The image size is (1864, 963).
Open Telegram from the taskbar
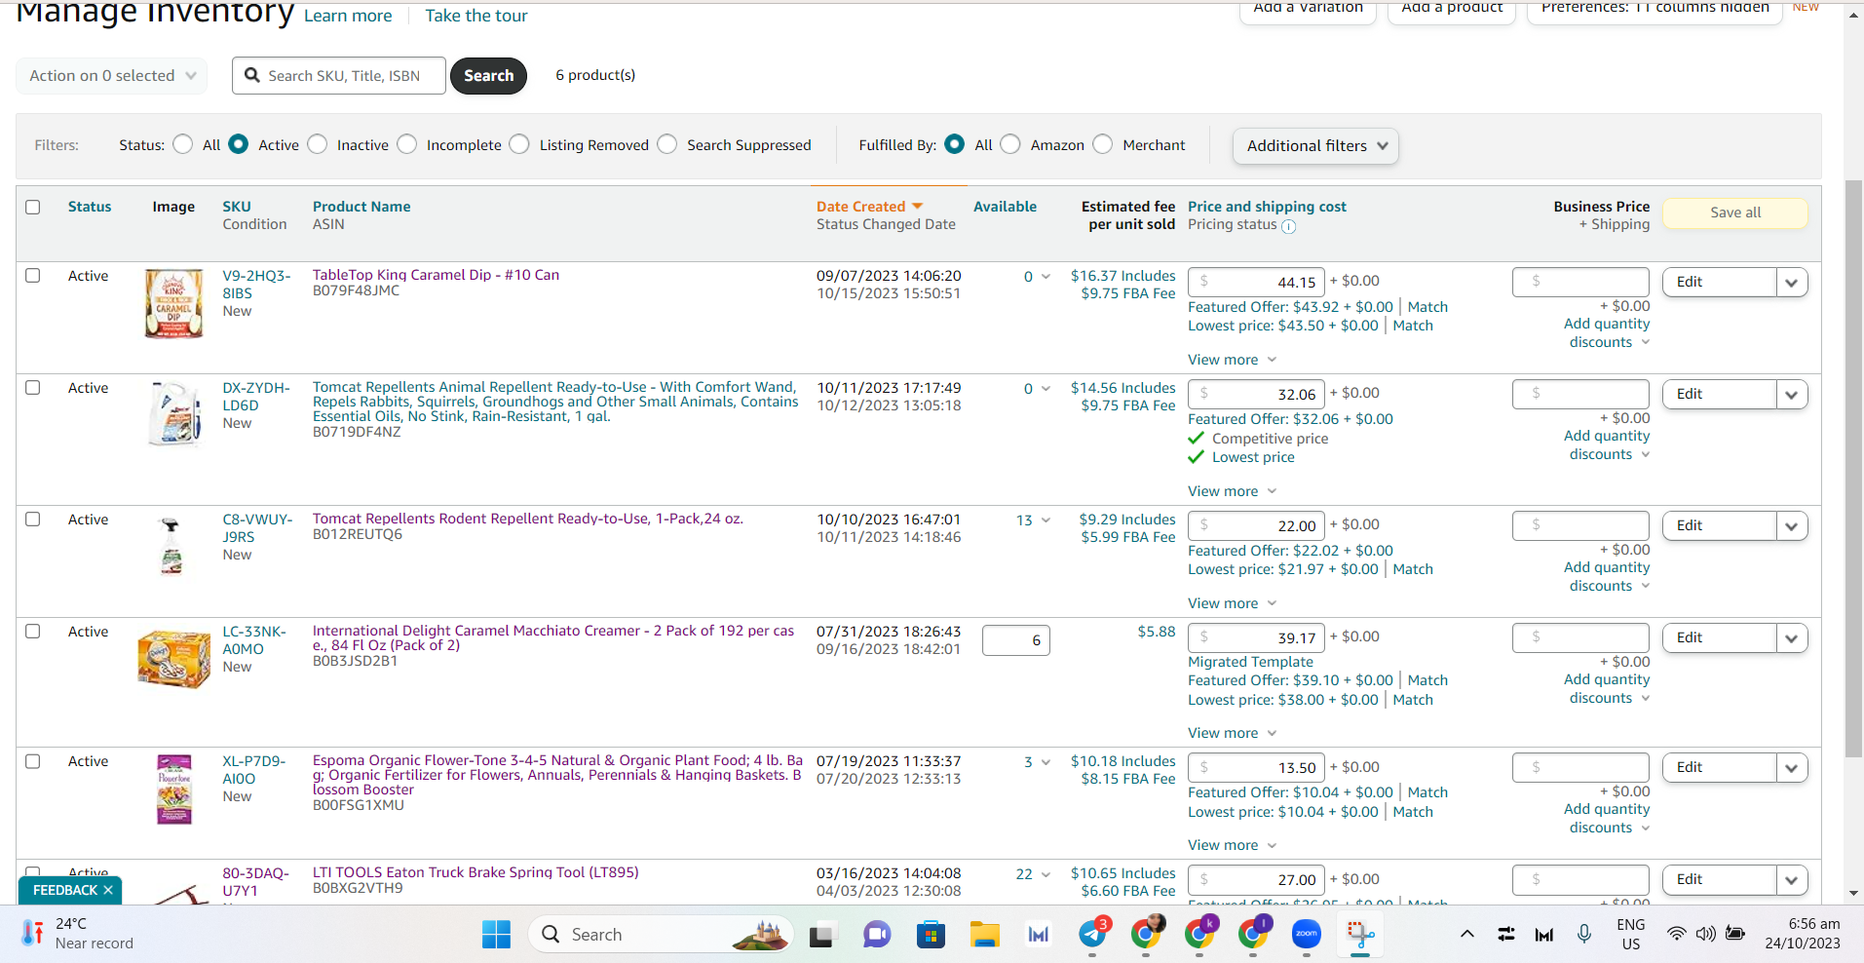pos(1092,935)
